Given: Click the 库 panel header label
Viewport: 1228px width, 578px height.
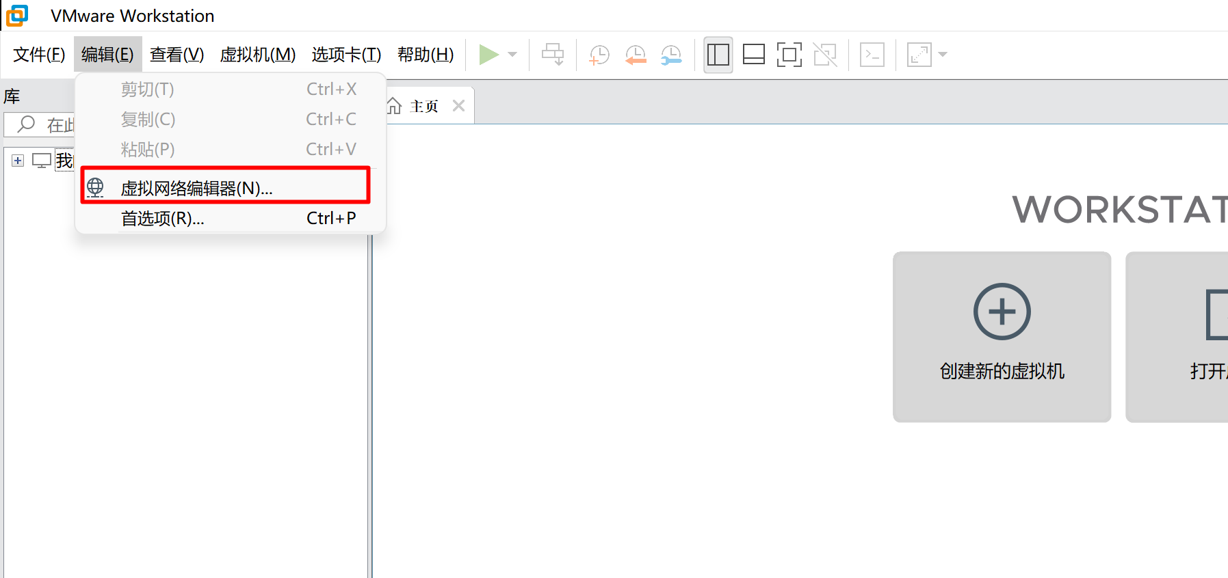Looking at the screenshot, I should (x=12, y=96).
